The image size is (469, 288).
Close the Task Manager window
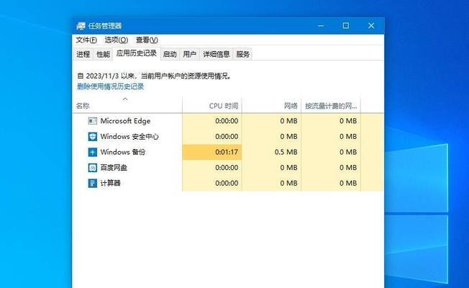click(371, 26)
